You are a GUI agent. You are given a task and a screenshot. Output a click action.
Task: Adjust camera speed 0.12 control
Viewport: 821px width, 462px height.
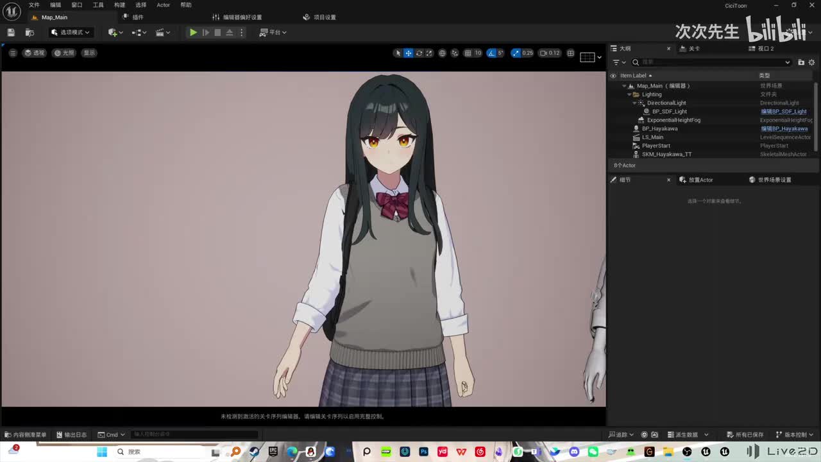tap(550, 53)
